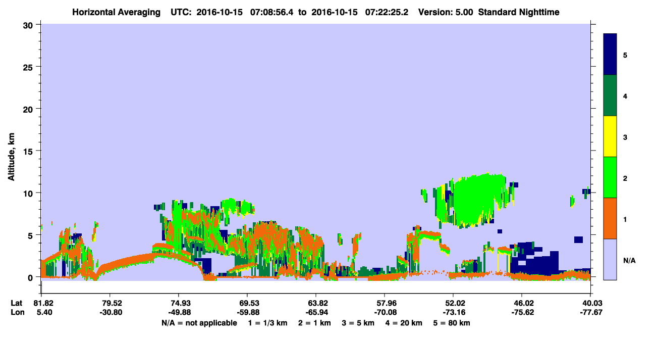The height and width of the screenshot is (337, 656).
Task: Click the 'Lon' row label
Action: tap(17, 313)
